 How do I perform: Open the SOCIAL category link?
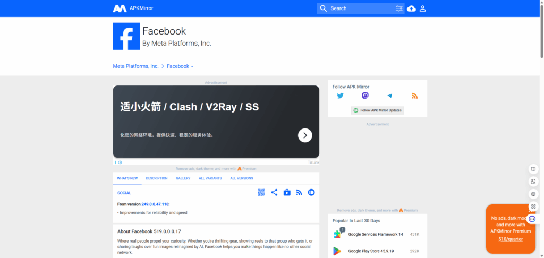point(124,193)
